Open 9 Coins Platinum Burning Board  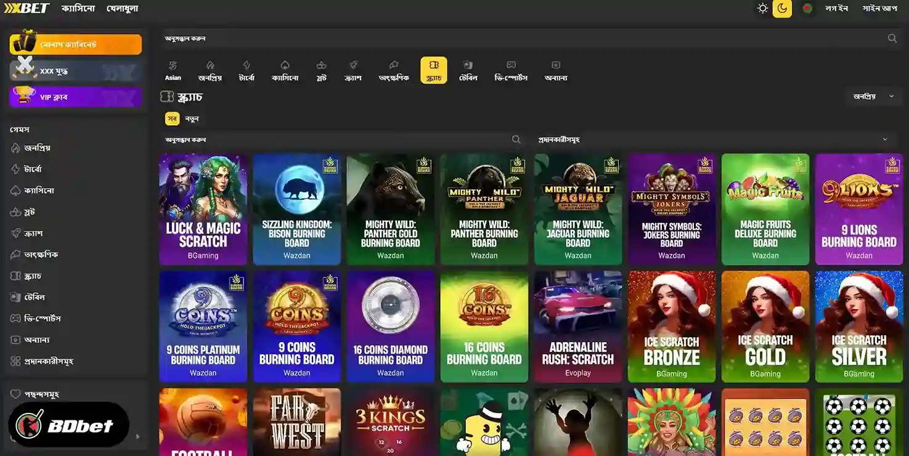tap(203, 327)
